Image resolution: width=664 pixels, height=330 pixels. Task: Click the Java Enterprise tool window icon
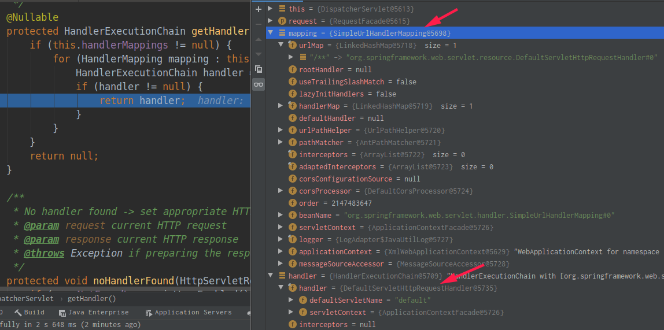click(62, 313)
